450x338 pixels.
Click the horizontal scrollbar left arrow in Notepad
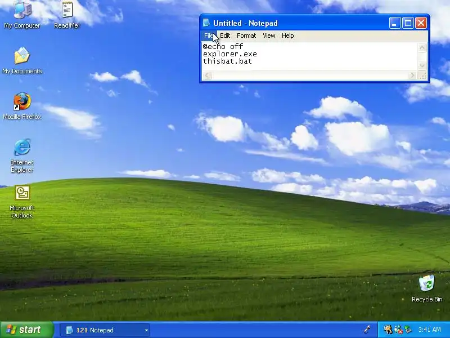207,75
